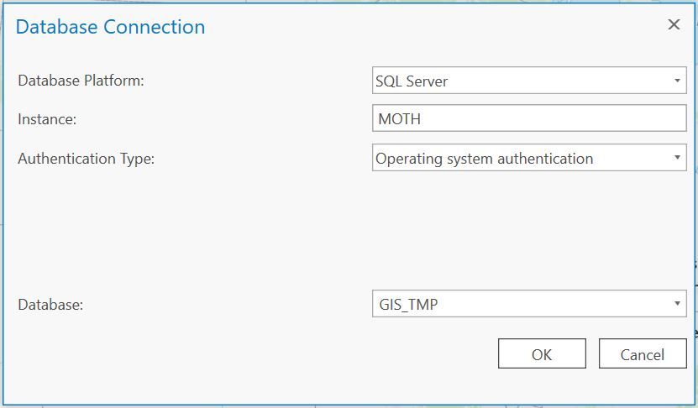The height and width of the screenshot is (408, 698).
Task: Open the Authentication Type dropdown arrow
Action: pos(677,158)
